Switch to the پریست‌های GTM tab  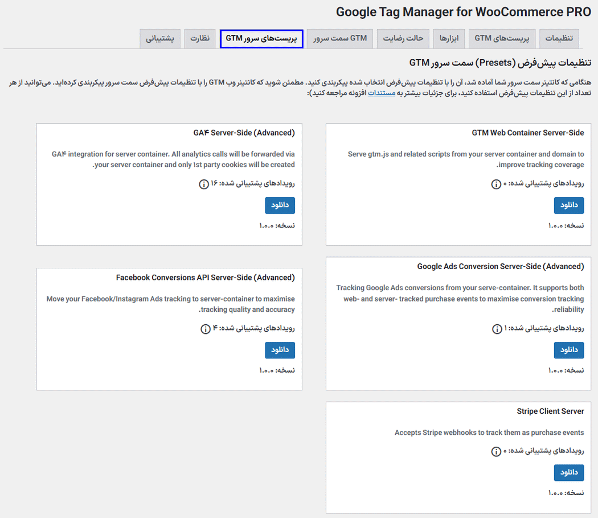pos(502,39)
